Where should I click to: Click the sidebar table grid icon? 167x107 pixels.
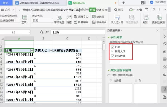165,59
